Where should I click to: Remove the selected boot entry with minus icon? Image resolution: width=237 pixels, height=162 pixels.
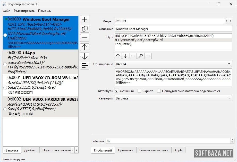pos(85,38)
